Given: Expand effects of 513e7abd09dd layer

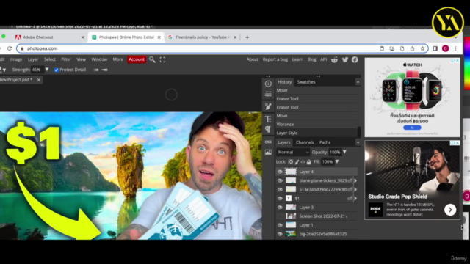Looking at the screenshot, I should tap(355, 189).
